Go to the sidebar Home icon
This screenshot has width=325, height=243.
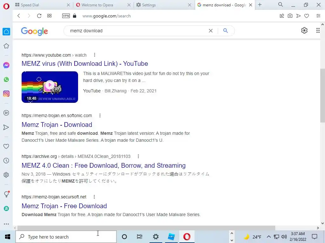[x=6, y=32]
